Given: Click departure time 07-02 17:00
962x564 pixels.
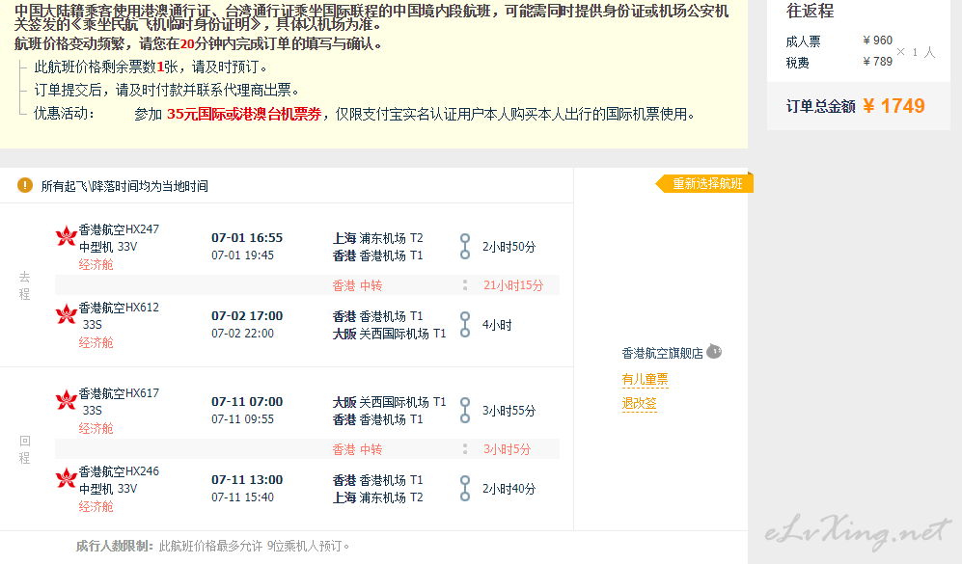Looking at the screenshot, I should coord(247,316).
